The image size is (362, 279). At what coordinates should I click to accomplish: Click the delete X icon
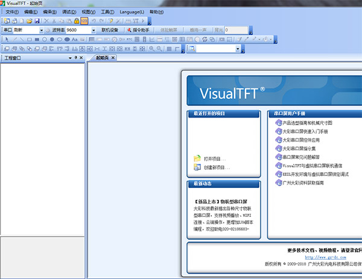tap(46, 21)
